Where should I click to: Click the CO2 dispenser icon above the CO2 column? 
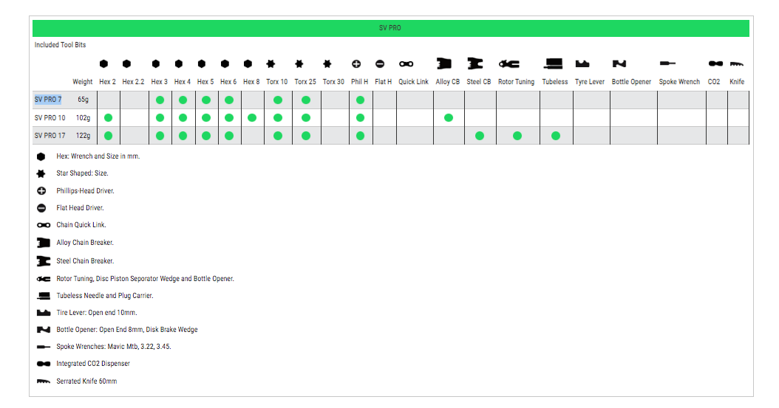click(715, 64)
